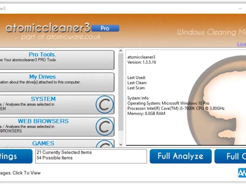Click the '54 Possible Items' text
Viewport: 246px width, 184px height.
pos(54,158)
